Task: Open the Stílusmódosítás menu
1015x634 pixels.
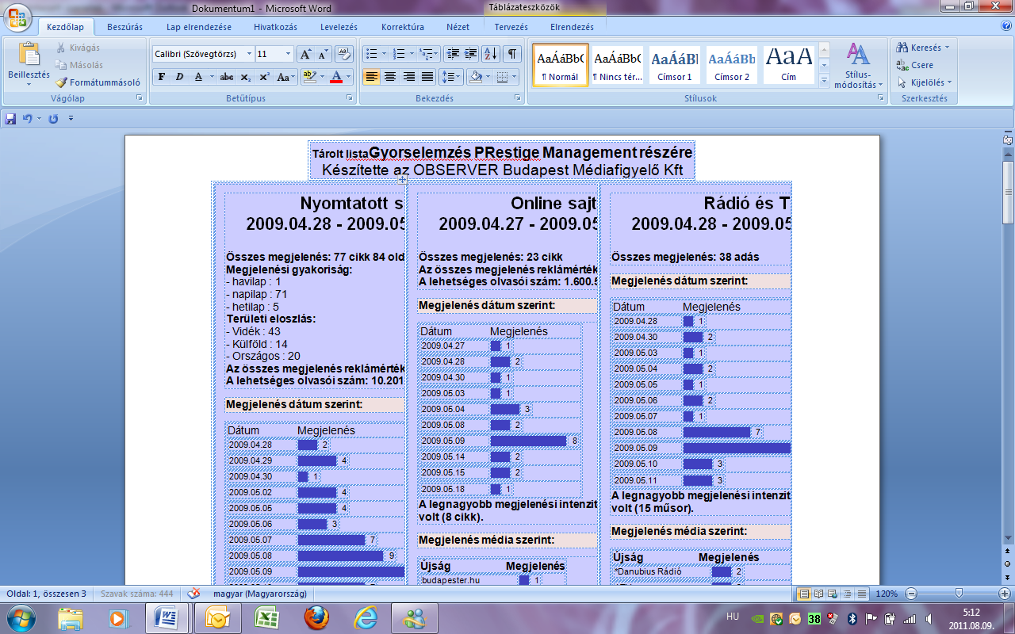Action: click(x=858, y=65)
